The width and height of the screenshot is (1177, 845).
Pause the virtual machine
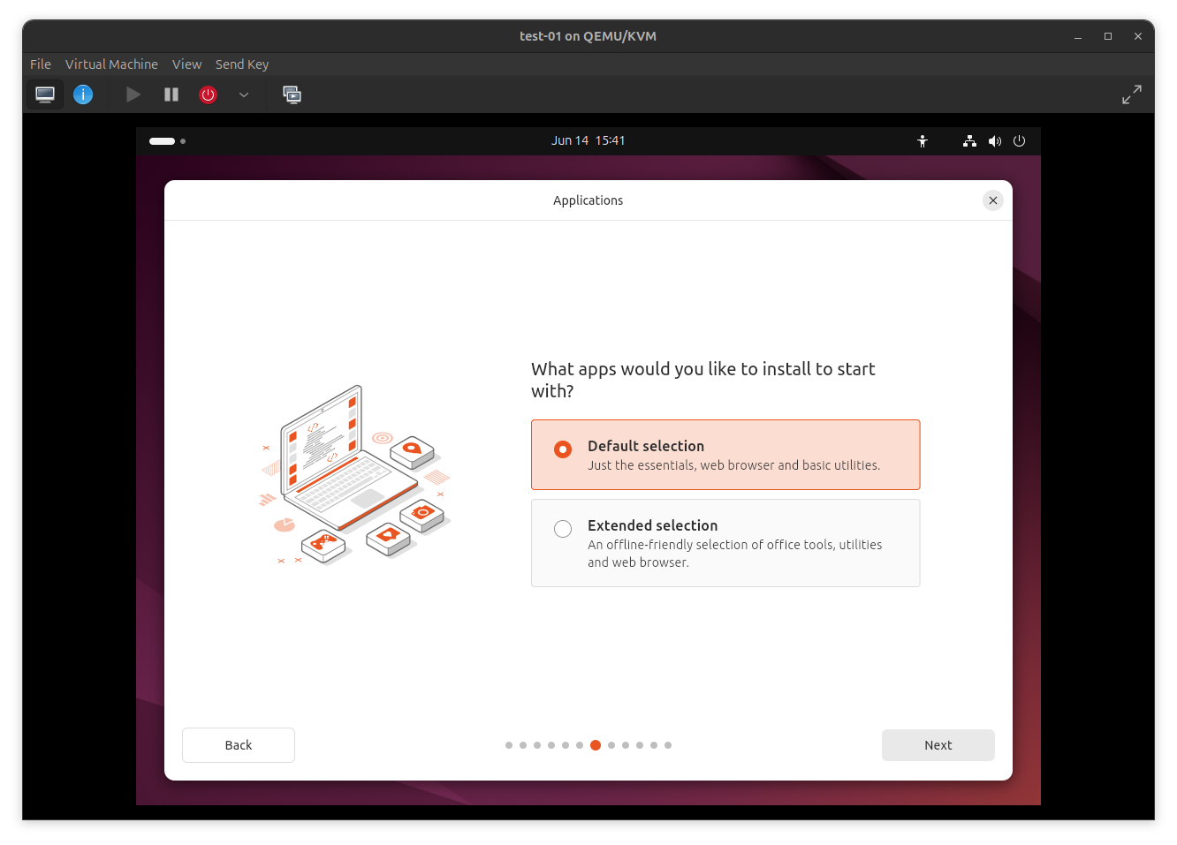pyautogui.click(x=171, y=94)
